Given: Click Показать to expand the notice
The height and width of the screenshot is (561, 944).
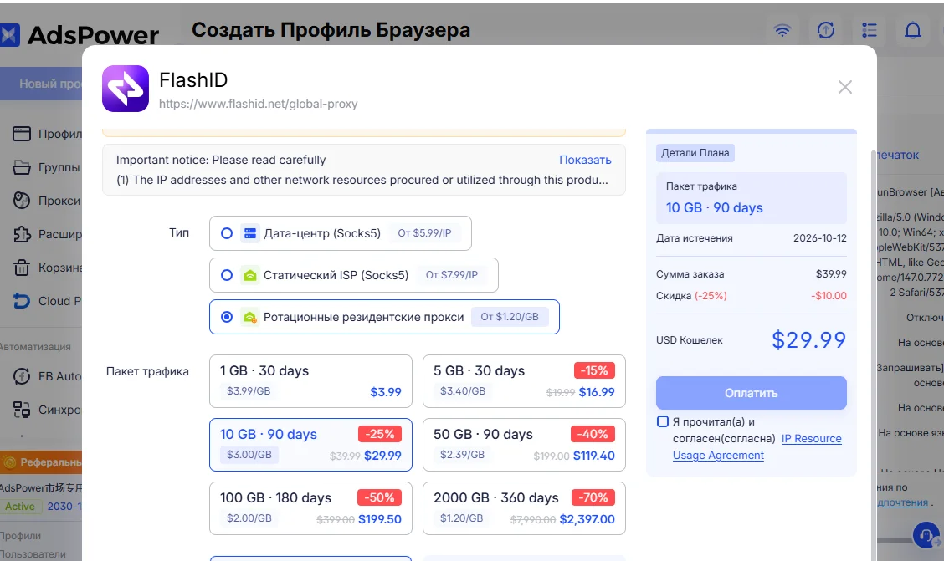Looking at the screenshot, I should pyautogui.click(x=585, y=160).
